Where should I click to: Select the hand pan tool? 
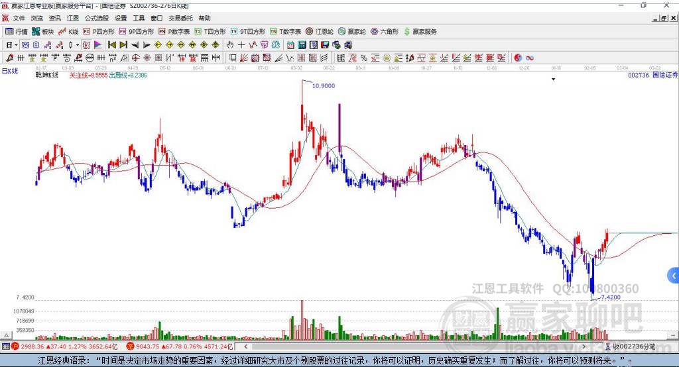(x=230, y=45)
